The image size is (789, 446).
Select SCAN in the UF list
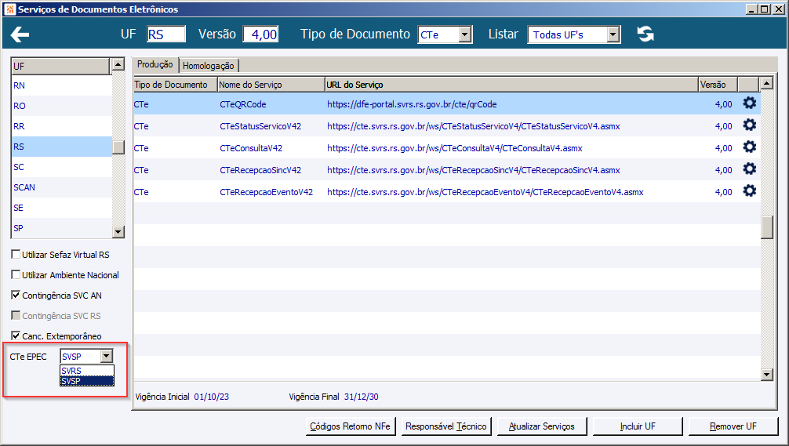pos(61,187)
